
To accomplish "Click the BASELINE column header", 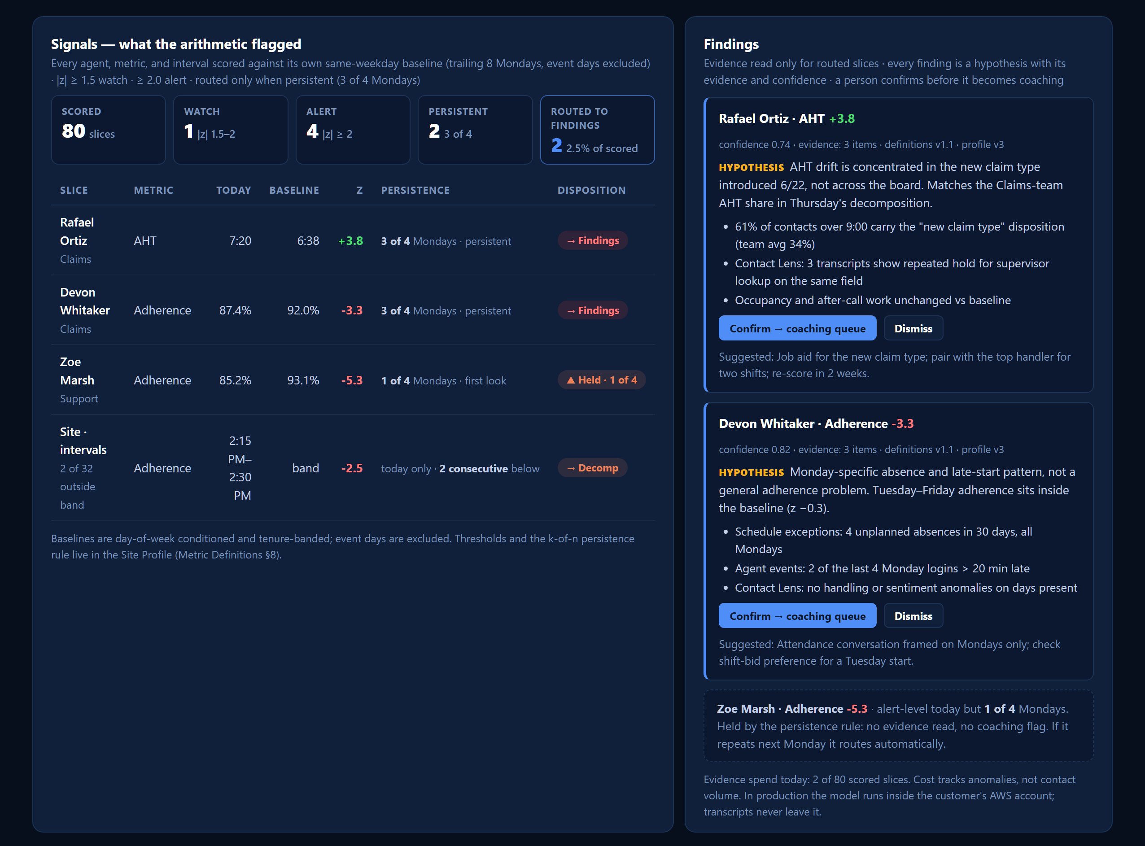I will pyautogui.click(x=294, y=190).
